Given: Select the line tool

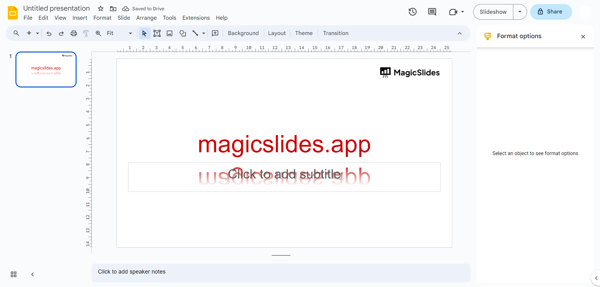Looking at the screenshot, I should click(x=195, y=33).
